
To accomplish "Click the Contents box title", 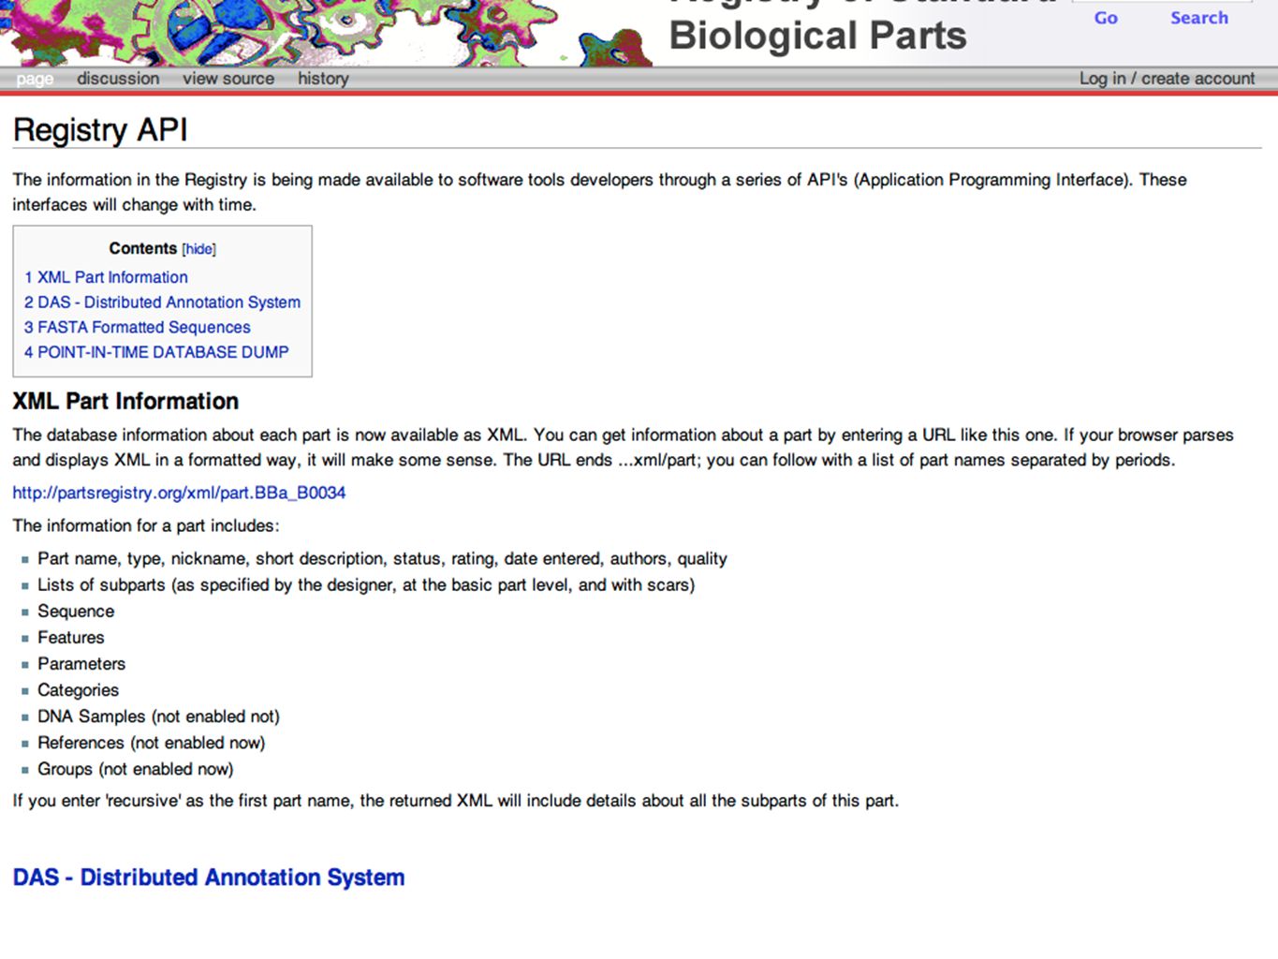I will coord(142,248).
